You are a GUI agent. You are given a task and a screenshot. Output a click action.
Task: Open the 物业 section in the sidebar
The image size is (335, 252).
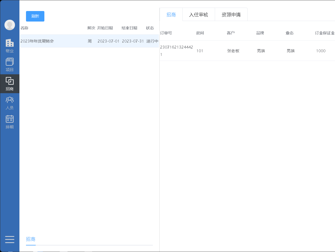[10, 45]
